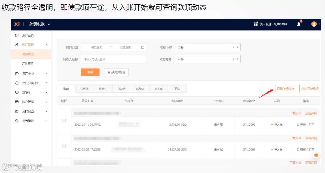Screen dimensions: 325x173
Task: Click the amount 8,302.00 USD
Action: tap(178, 124)
